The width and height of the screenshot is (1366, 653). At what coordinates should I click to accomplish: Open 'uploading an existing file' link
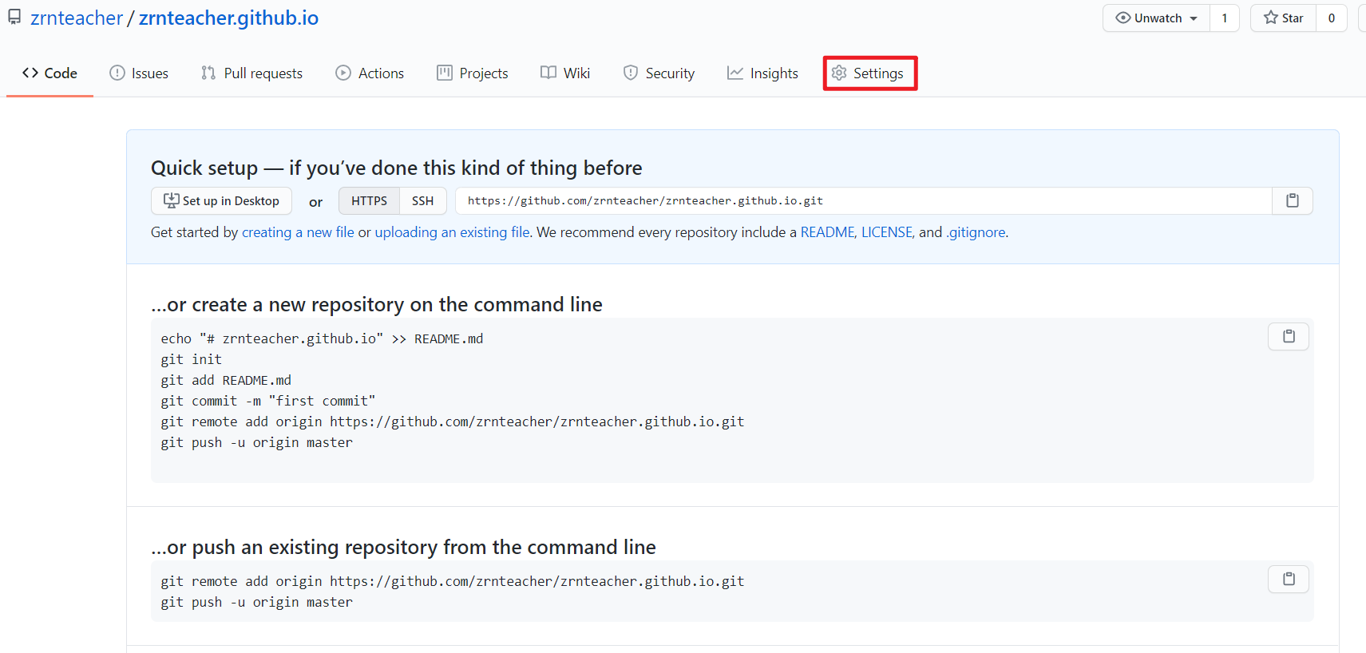pyautogui.click(x=452, y=232)
